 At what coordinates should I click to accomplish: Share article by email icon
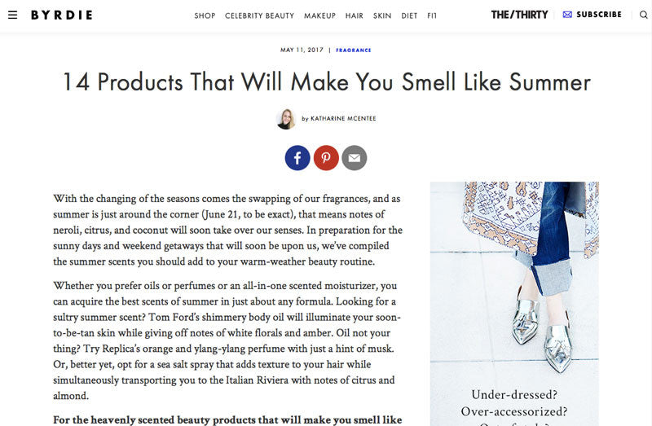click(x=355, y=158)
